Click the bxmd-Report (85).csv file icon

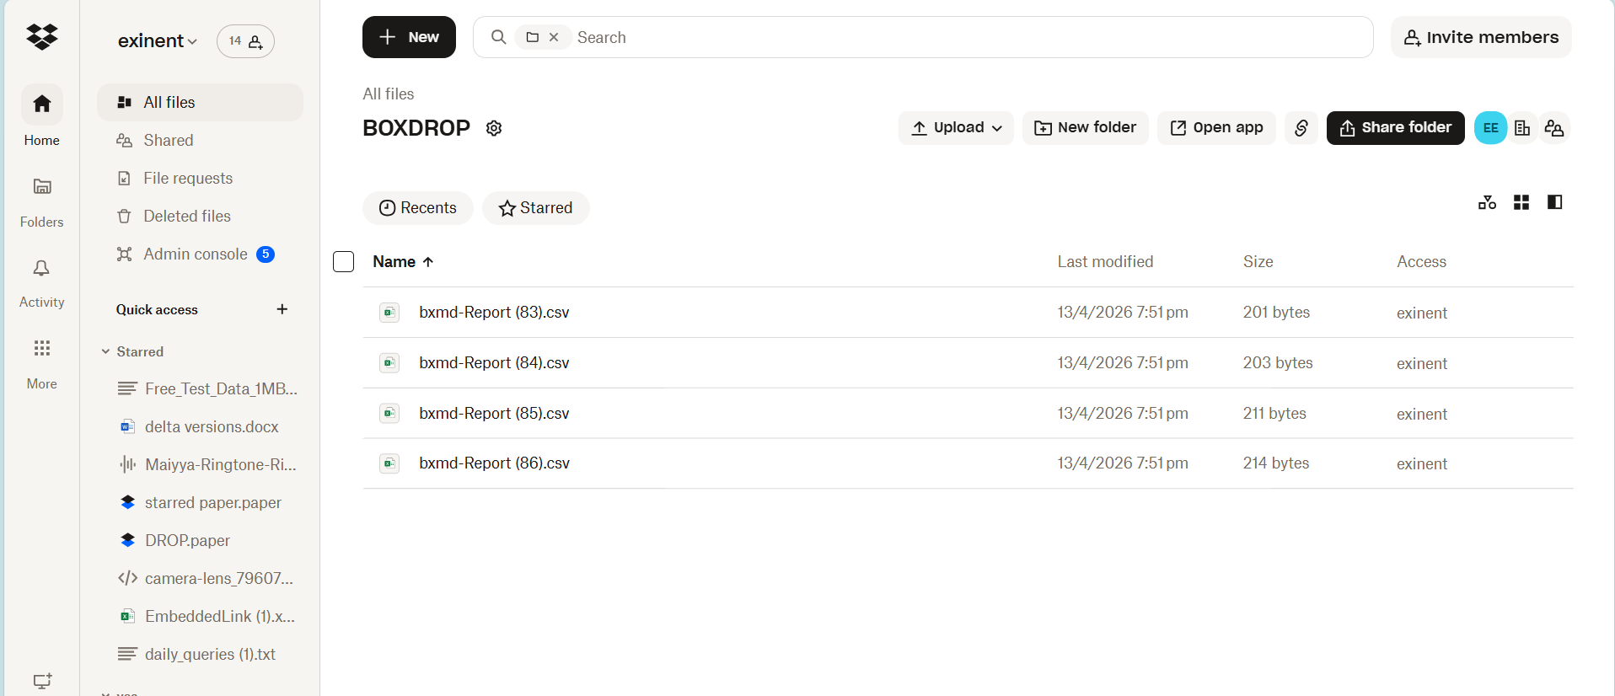coord(389,413)
